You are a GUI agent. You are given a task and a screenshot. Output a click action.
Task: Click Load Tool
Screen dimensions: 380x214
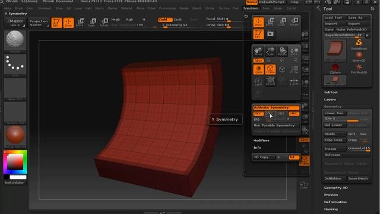pos(334,18)
